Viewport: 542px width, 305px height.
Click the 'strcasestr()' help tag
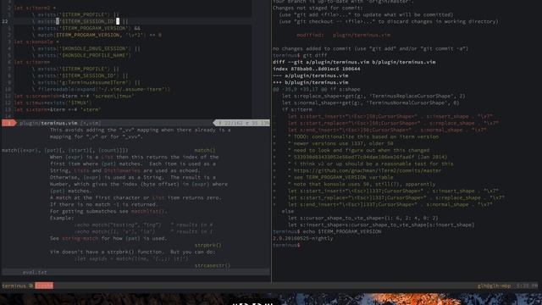(213, 265)
